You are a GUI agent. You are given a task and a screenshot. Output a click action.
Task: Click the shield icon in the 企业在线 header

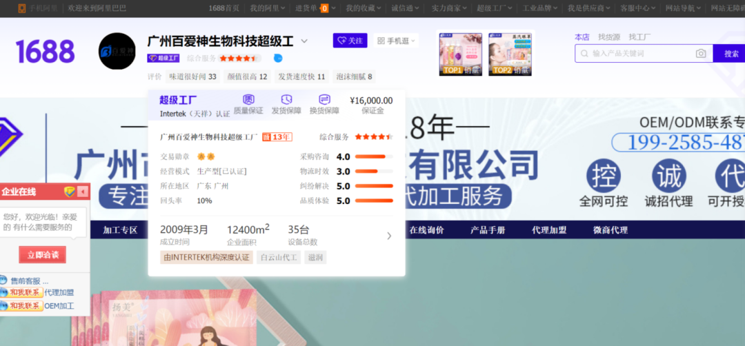pos(70,192)
